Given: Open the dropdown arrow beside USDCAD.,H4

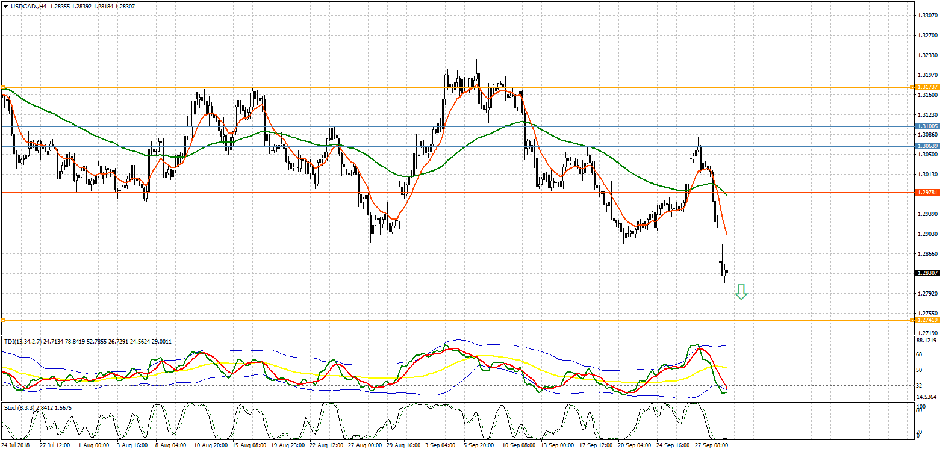Looking at the screenshot, I should click(x=5, y=5).
